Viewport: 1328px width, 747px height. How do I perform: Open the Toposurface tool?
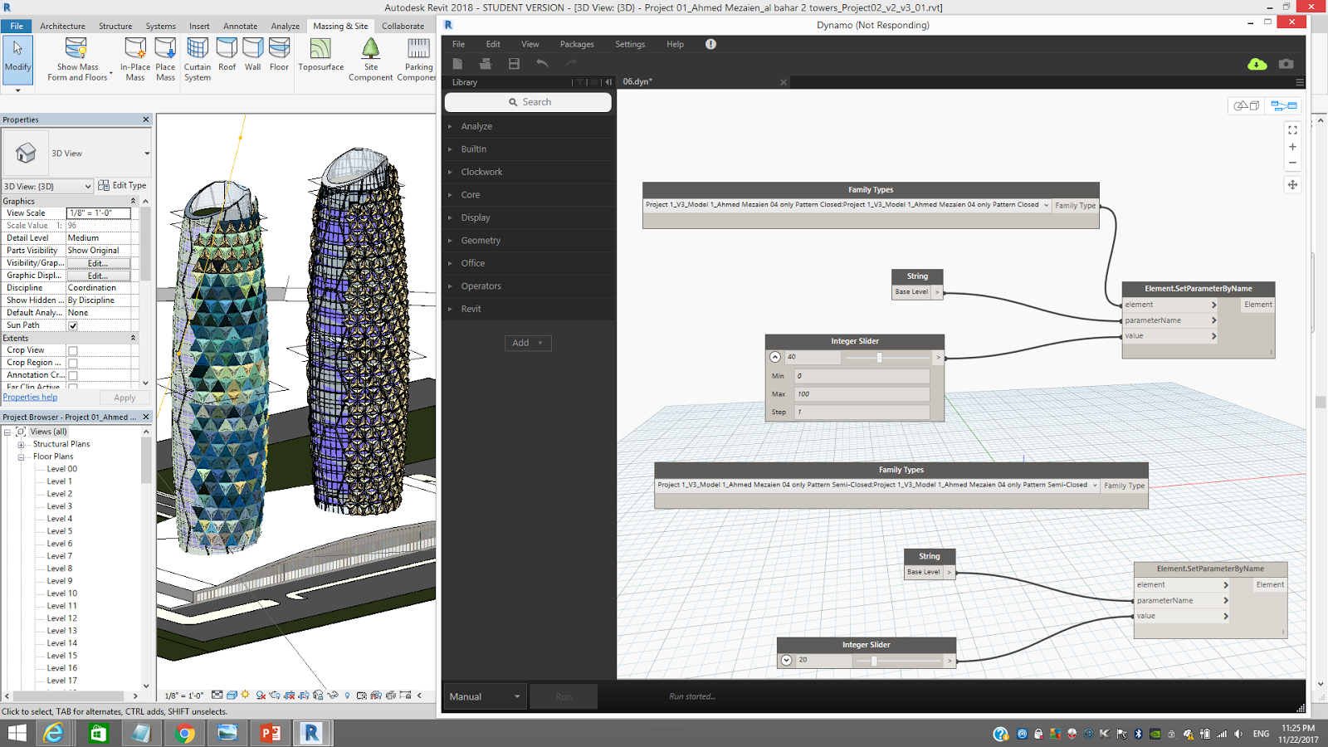point(320,58)
